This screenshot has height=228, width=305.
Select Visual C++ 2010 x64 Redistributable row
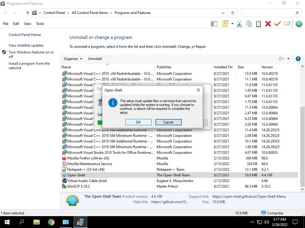[179, 74]
